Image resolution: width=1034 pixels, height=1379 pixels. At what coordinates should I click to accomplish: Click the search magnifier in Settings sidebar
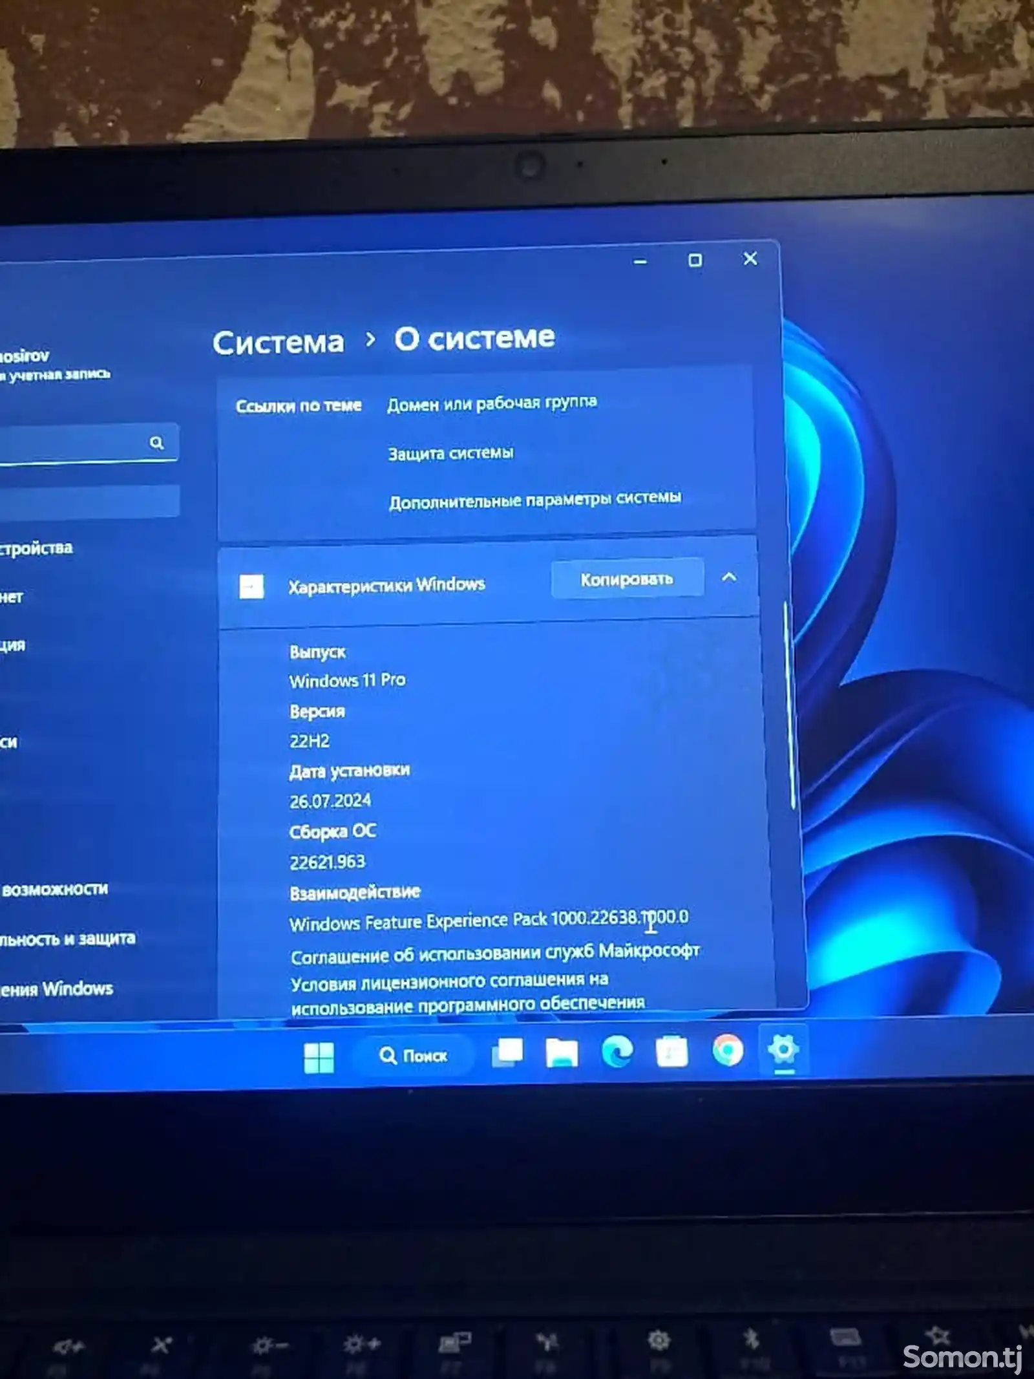[x=156, y=443]
